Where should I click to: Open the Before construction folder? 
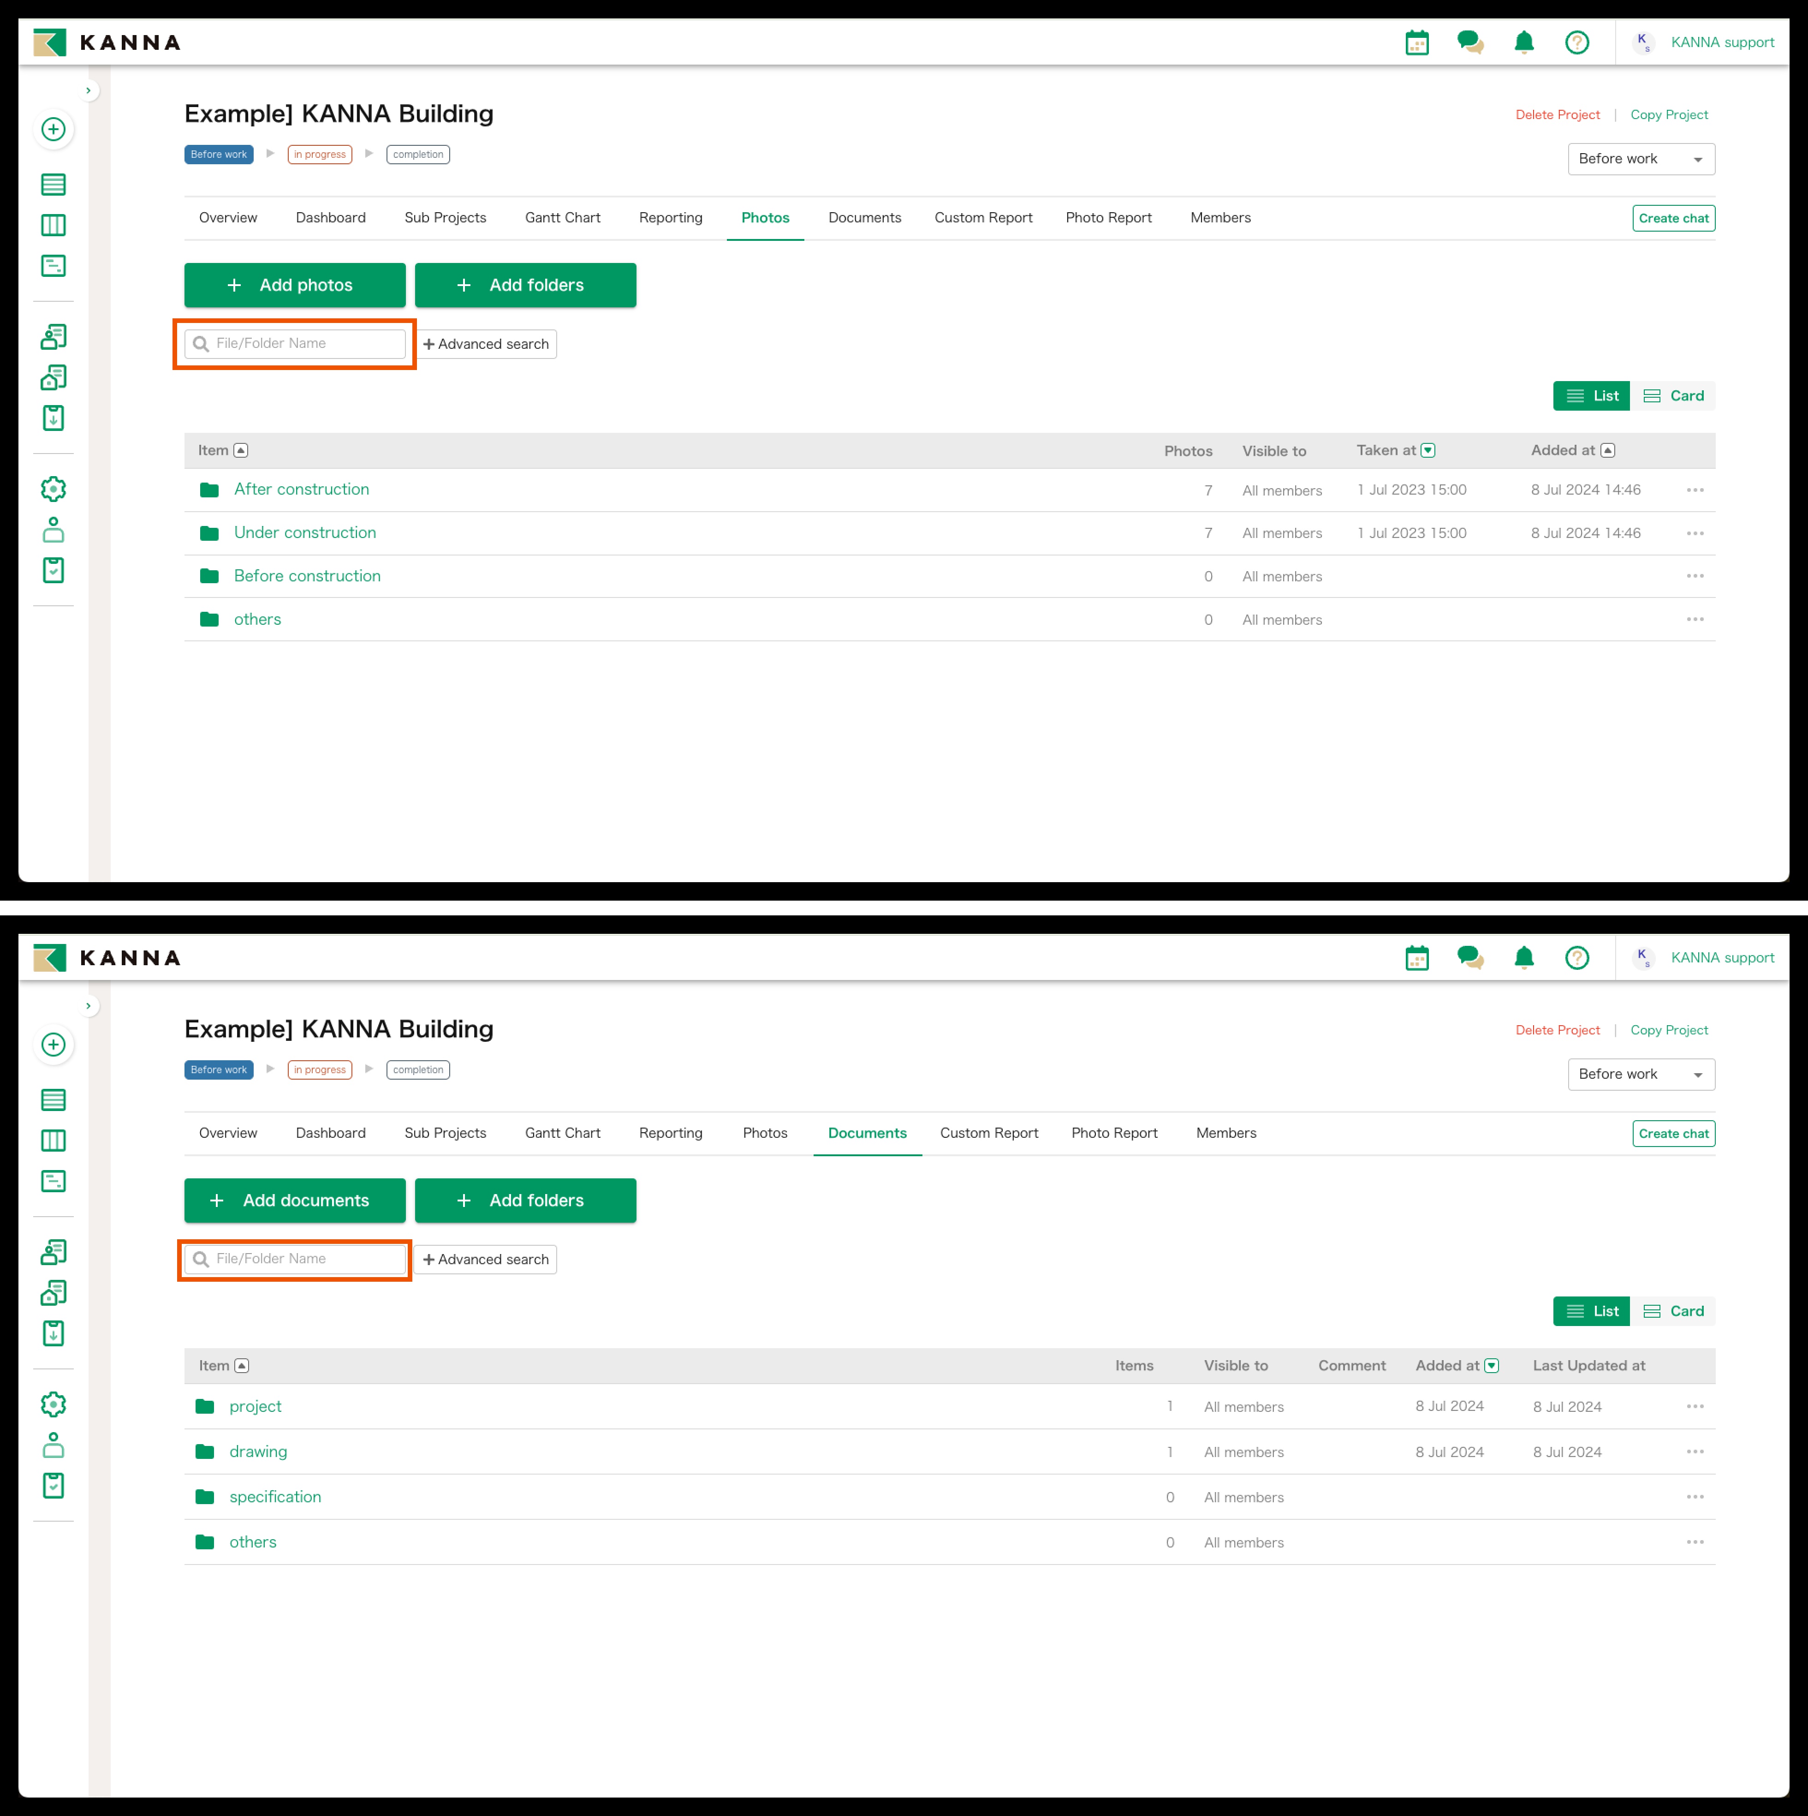307,575
